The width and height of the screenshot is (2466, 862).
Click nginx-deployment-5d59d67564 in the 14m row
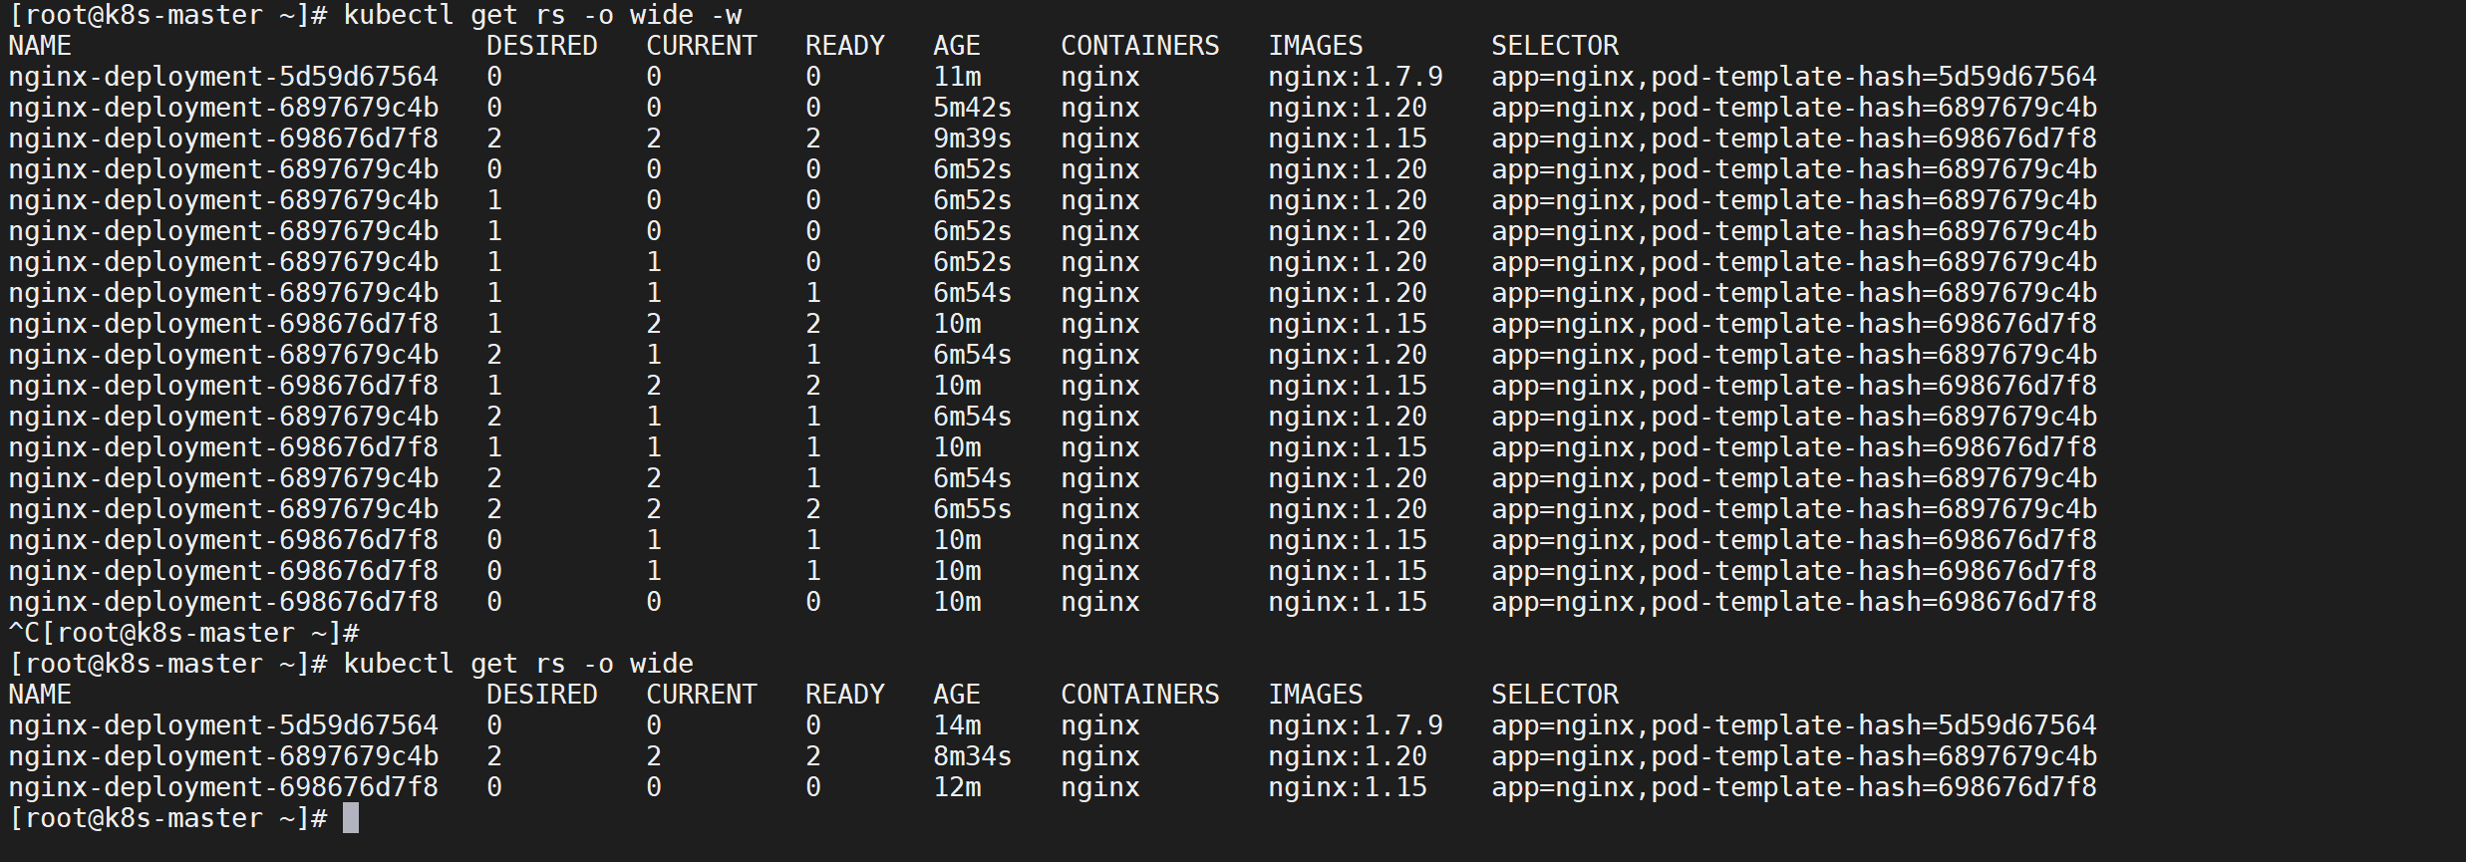(223, 725)
